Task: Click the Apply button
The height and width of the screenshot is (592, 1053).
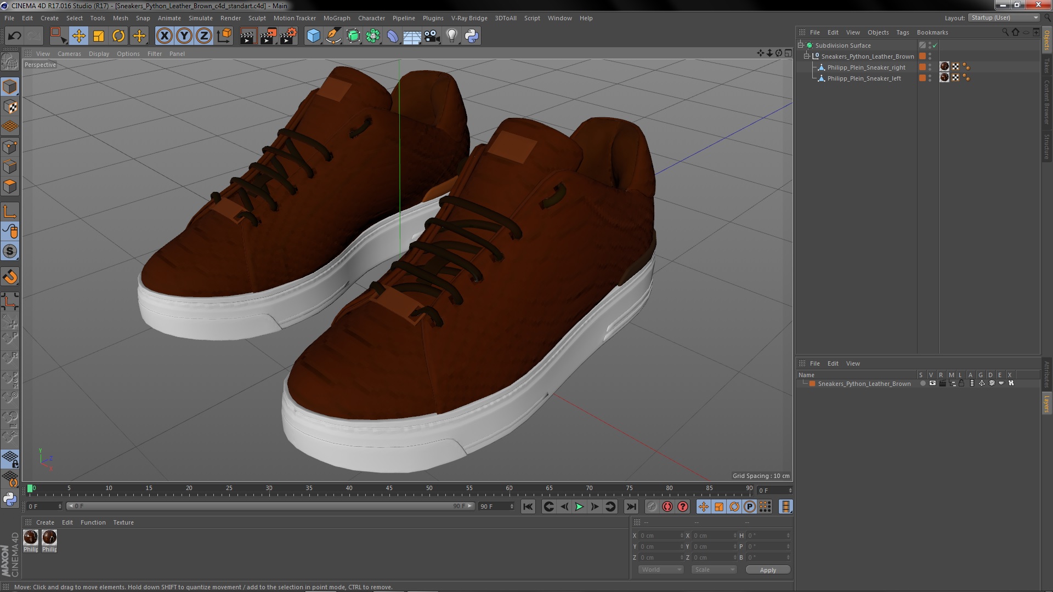Action: pos(768,570)
